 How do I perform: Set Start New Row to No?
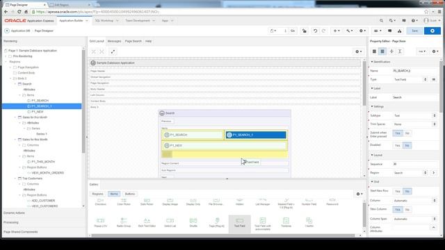pos(407,192)
